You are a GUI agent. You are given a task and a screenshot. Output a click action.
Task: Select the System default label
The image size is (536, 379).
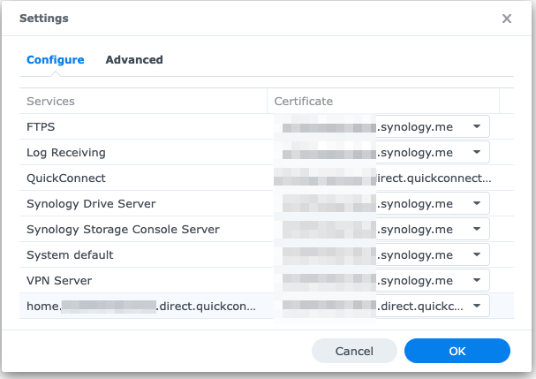point(70,254)
